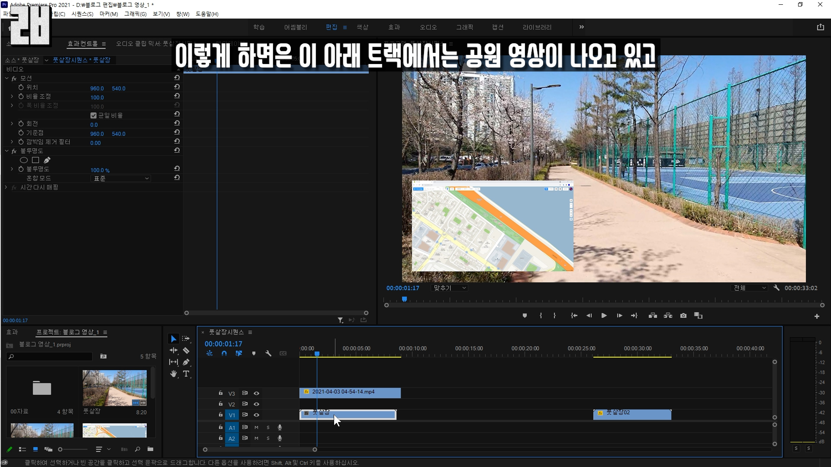Mute audio track A1
The image size is (831, 467).
[x=256, y=427]
